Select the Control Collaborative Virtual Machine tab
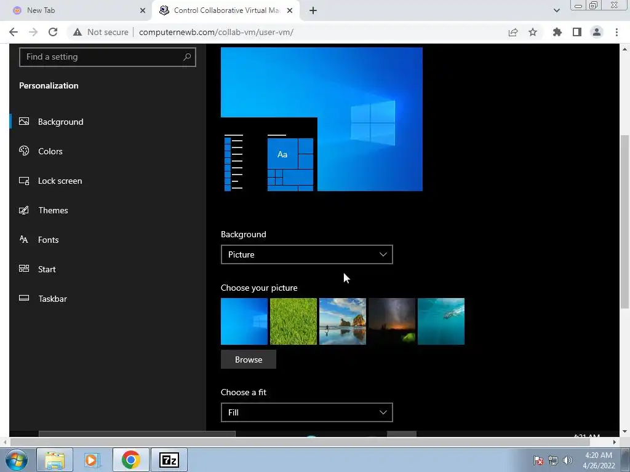 pos(227,10)
